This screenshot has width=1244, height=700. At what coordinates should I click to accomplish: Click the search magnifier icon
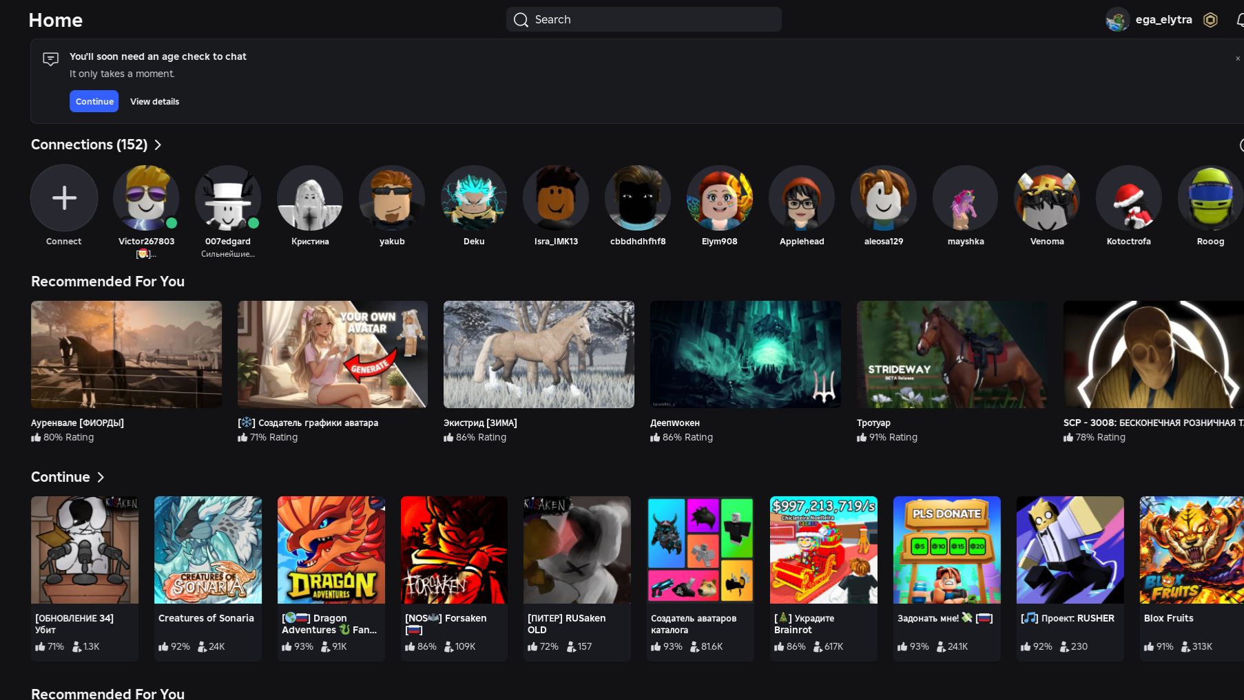click(521, 20)
